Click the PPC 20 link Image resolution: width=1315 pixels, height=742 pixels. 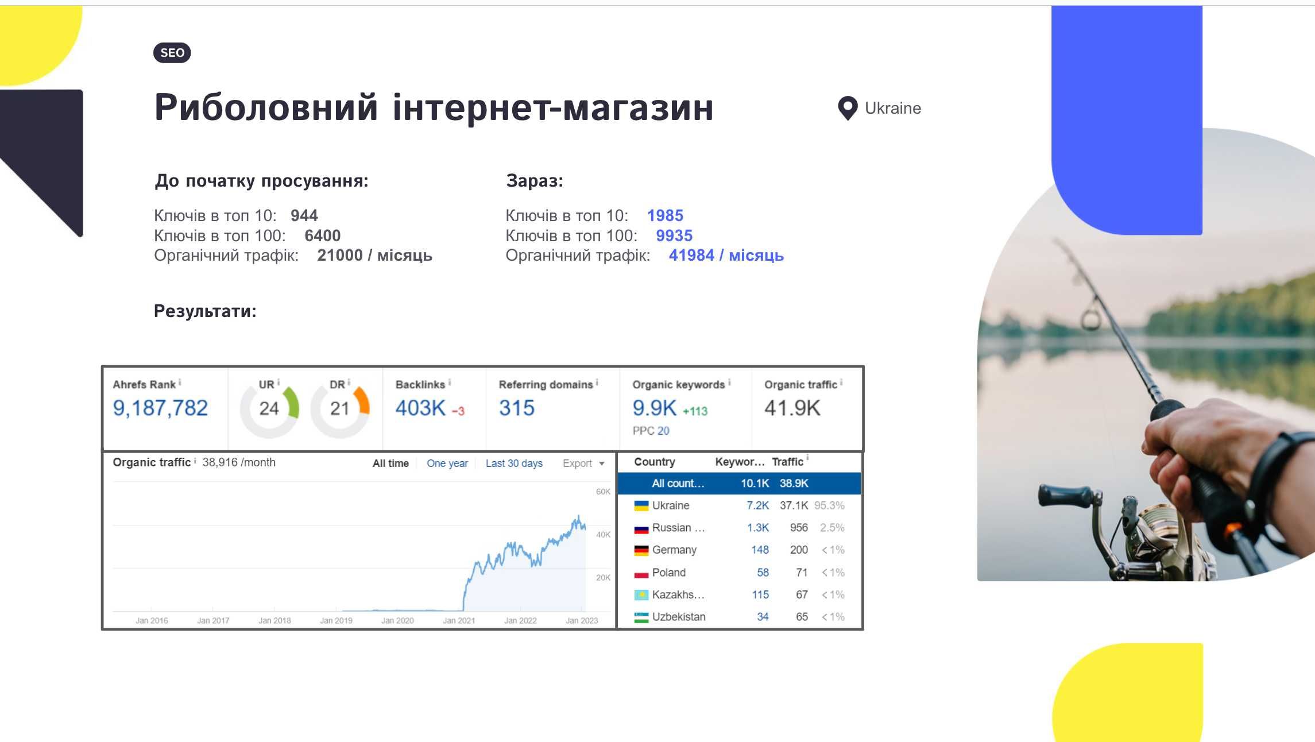coord(651,431)
